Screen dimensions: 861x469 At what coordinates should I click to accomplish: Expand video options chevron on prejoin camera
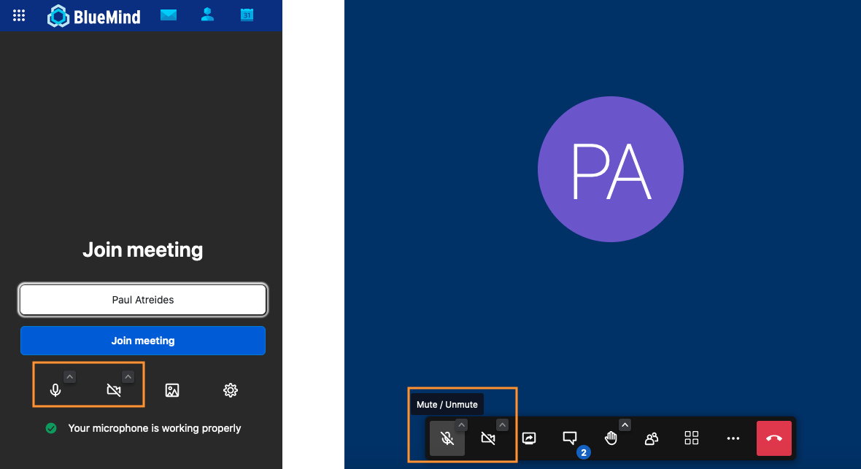point(128,376)
